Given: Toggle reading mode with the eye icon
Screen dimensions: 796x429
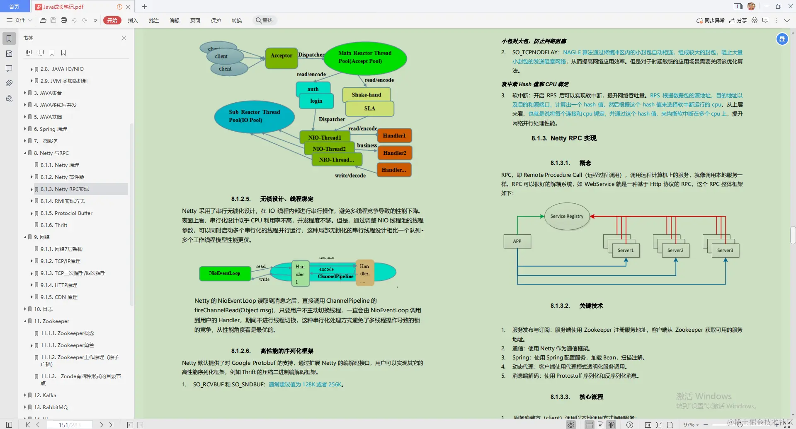Looking at the screenshot, I should tap(571, 424).
